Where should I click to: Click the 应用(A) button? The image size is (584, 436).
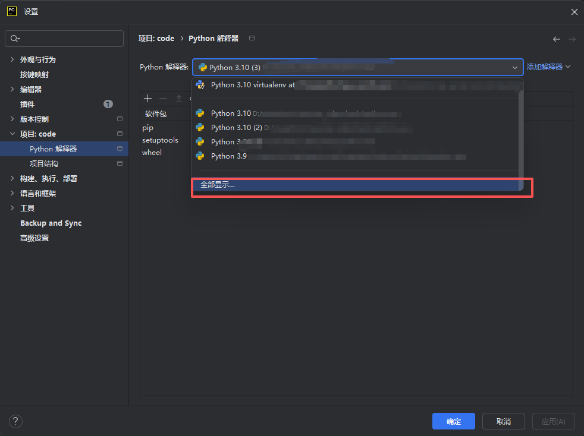coord(554,421)
